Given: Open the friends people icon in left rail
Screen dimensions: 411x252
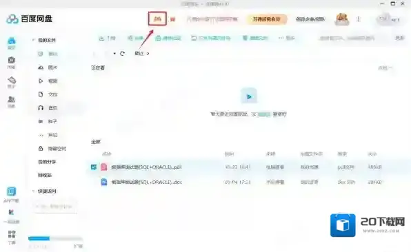Looking at the screenshot, I should (11, 99).
